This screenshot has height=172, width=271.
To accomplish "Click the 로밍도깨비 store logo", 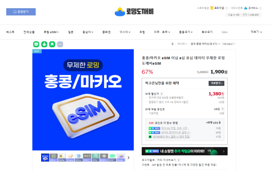I will (x=134, y=12).
